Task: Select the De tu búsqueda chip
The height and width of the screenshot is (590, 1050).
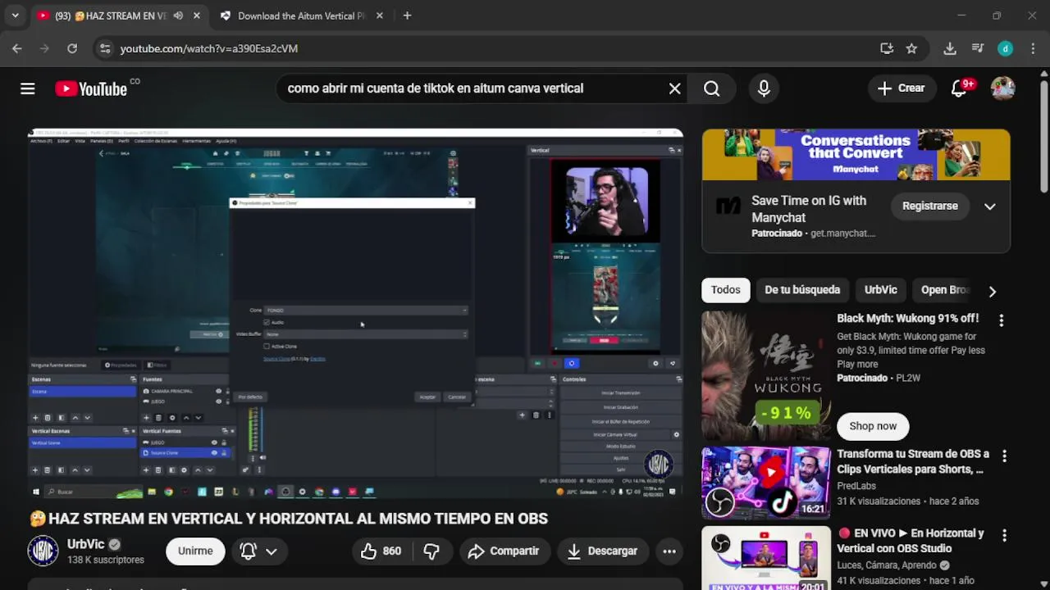Action: [x=802, y=290]
